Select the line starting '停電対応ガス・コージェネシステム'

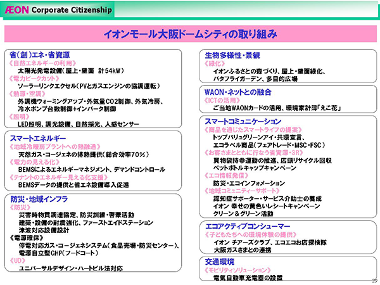pyautogui.click(x=99, y=246)
